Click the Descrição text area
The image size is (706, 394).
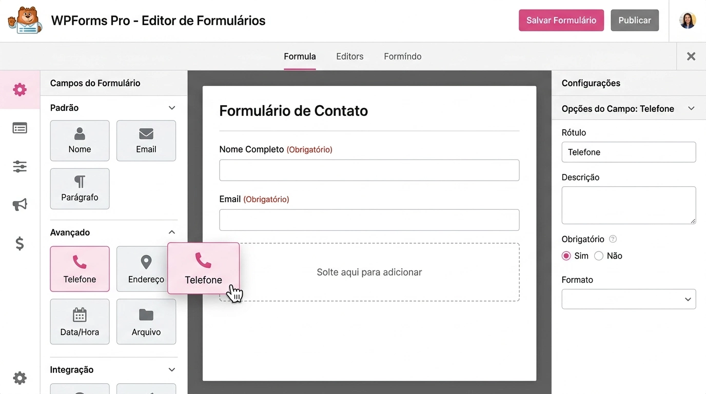click(629, 205)
